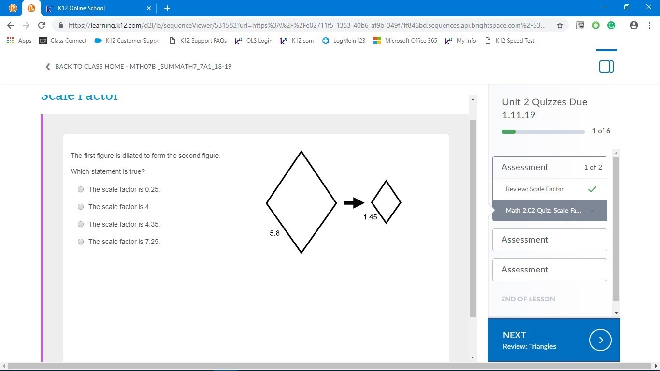Click the browser back arrow
Viewport: 660px width, 371px height.
(x=11, y=25)
